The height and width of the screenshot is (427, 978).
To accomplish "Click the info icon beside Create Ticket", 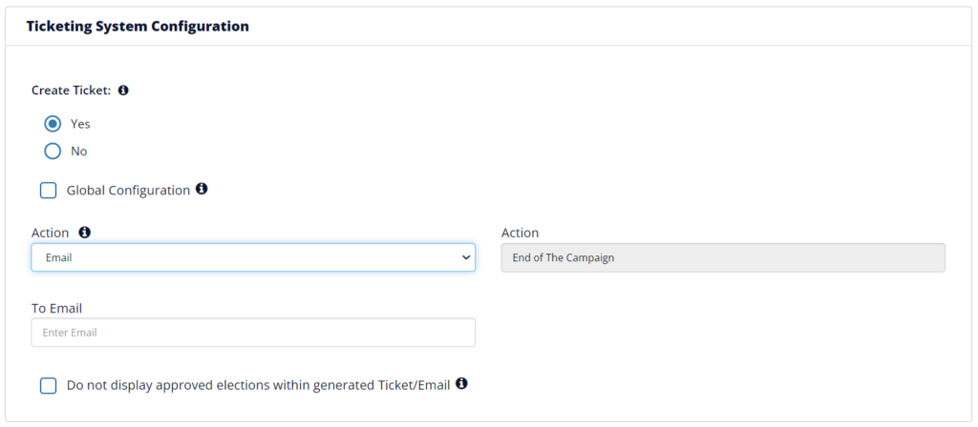I will pos(123,91).
